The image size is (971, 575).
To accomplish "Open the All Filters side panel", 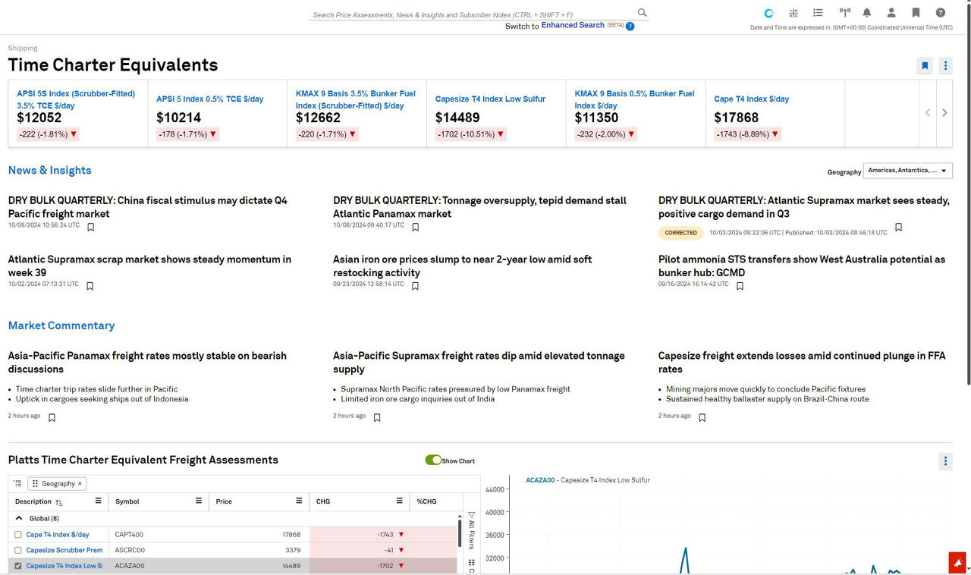I will 471,530.
